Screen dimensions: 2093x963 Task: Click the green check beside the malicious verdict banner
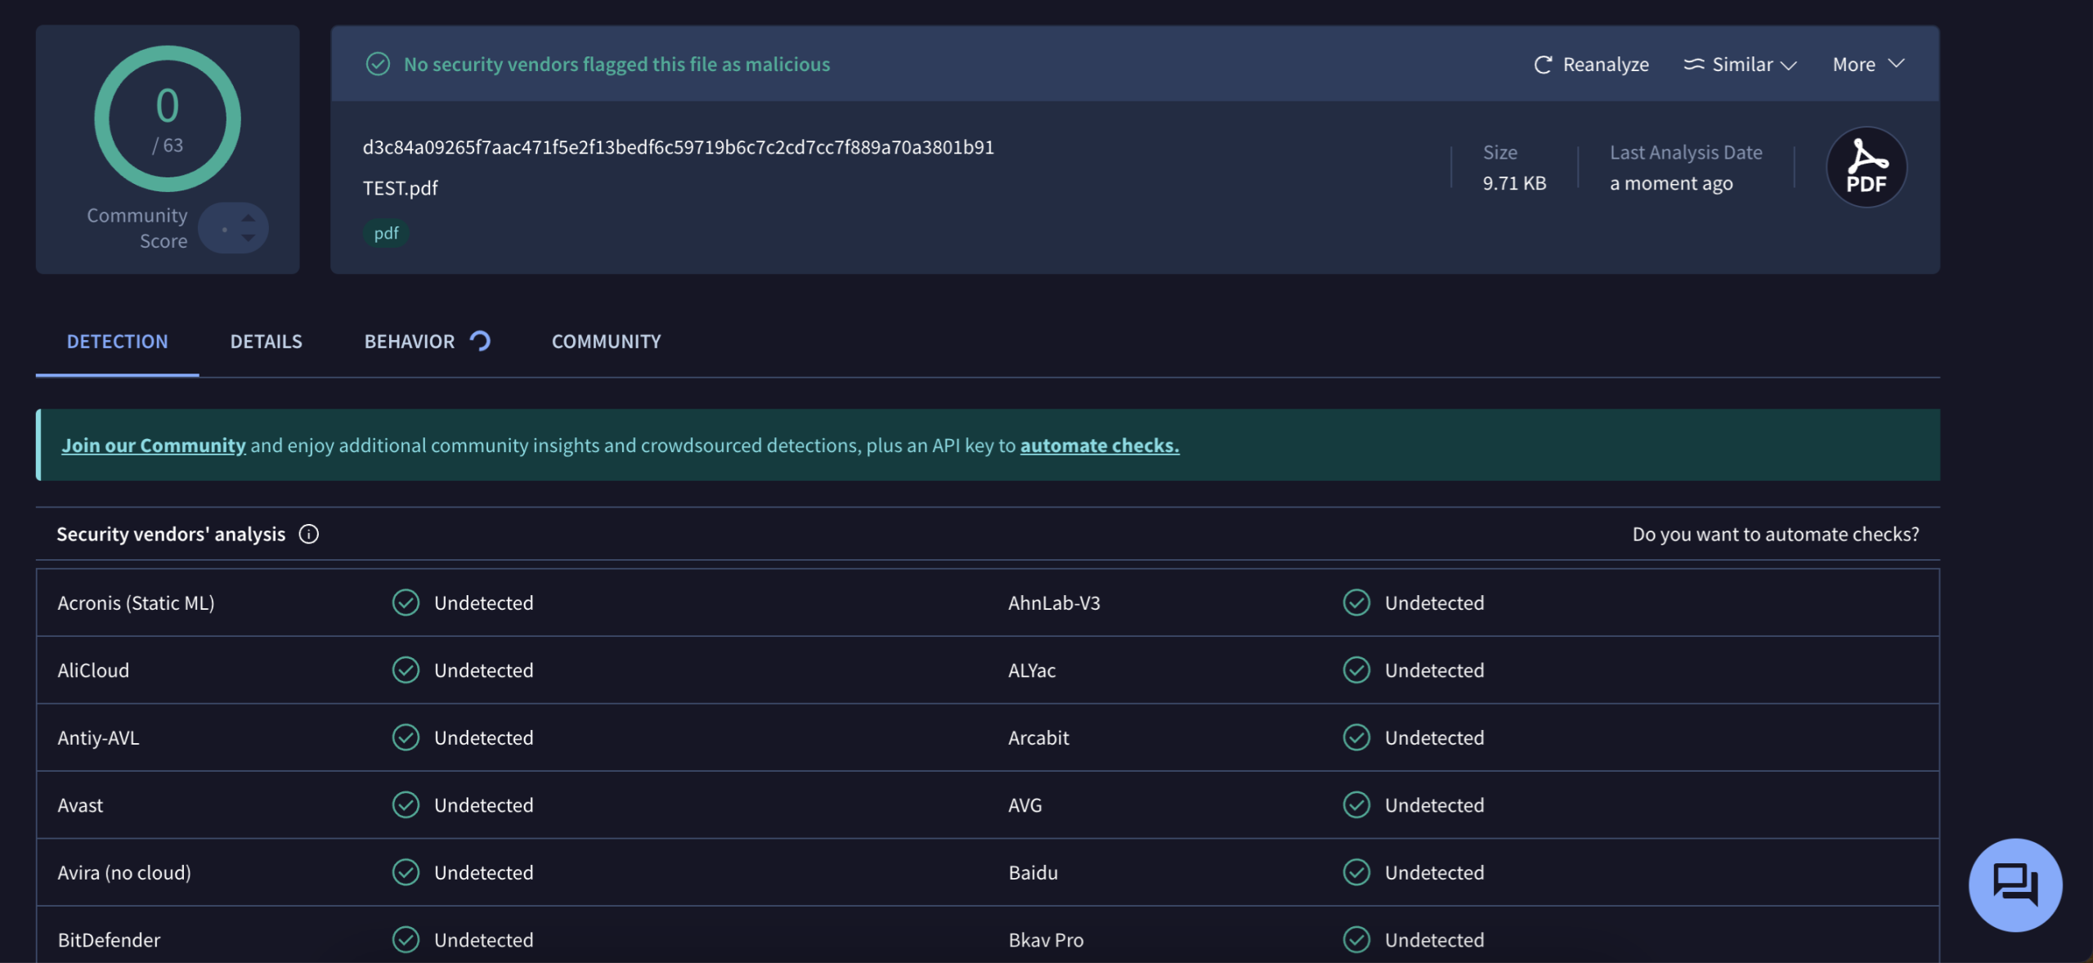tap(379, 64)
